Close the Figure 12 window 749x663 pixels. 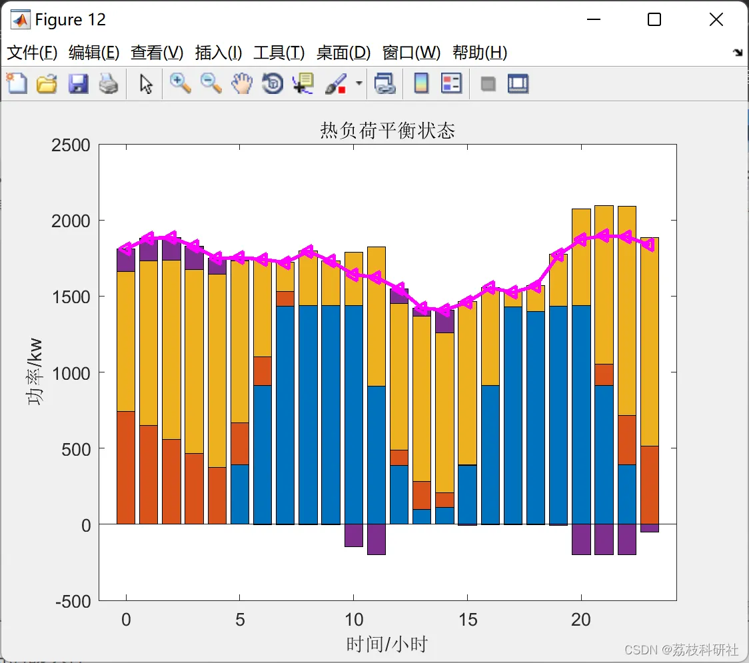[x=716, y=19]
